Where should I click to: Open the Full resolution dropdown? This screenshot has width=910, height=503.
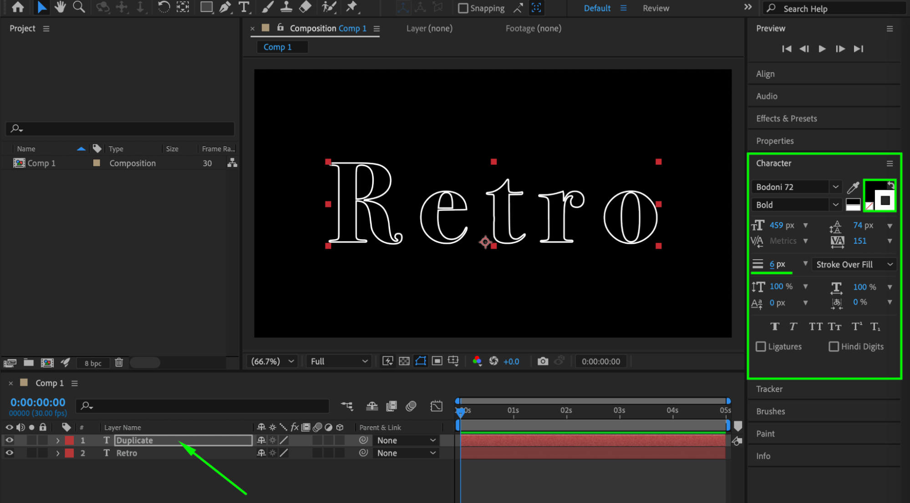339,361
